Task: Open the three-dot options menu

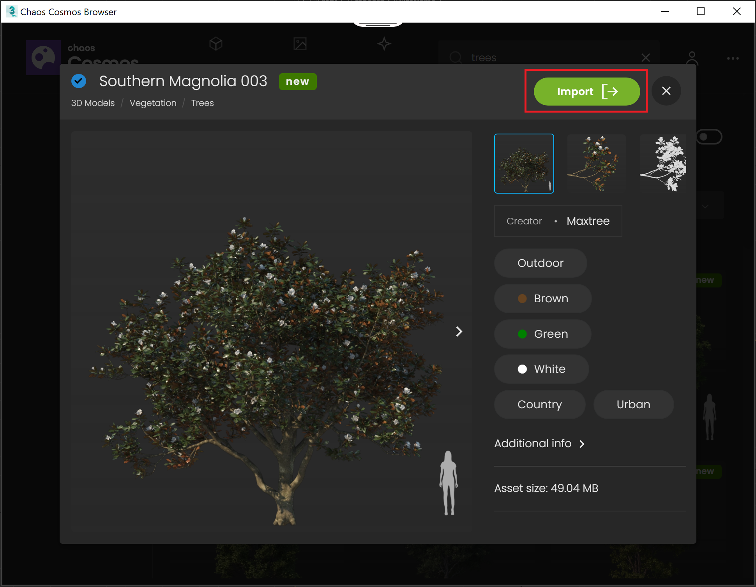Action: pyautogui.click(x=733, y=58)
